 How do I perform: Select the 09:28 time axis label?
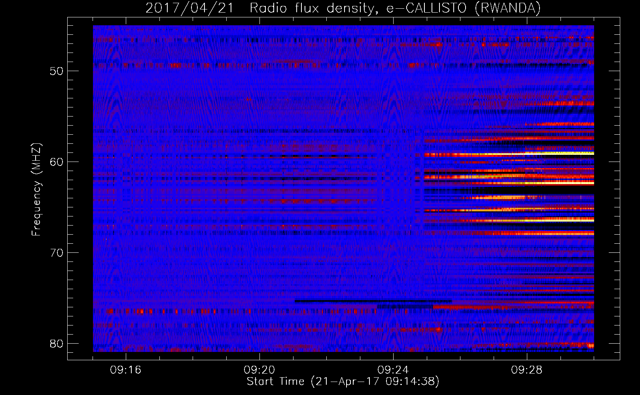point(527,370)
